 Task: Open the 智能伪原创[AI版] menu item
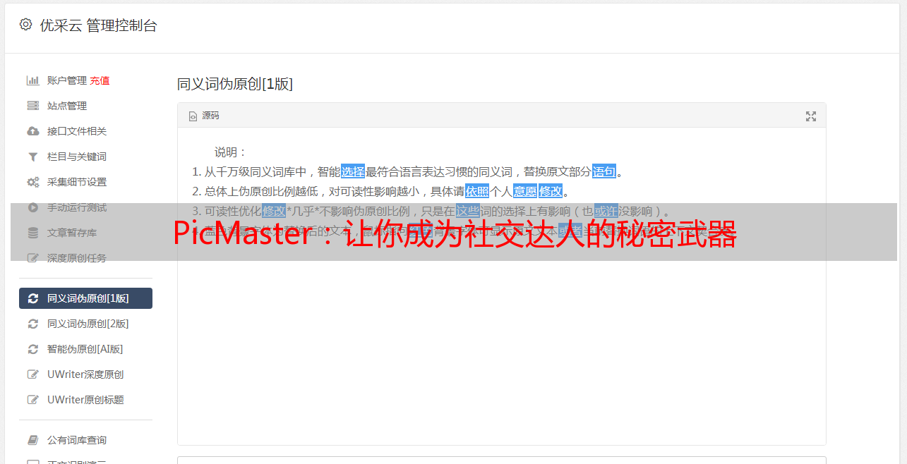[x=85, y=349]
